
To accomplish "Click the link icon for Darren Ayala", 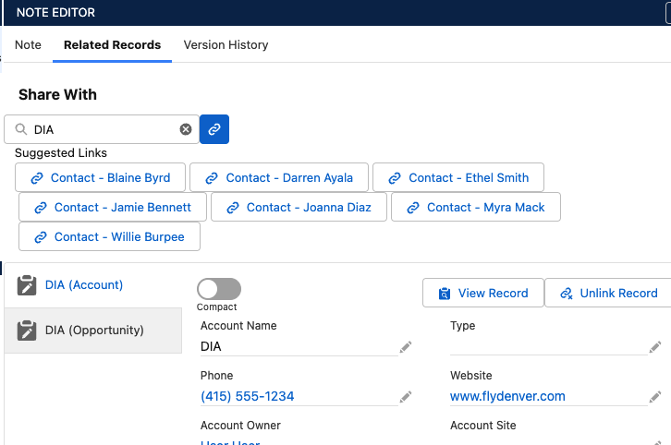I will (x=212, y=178).
